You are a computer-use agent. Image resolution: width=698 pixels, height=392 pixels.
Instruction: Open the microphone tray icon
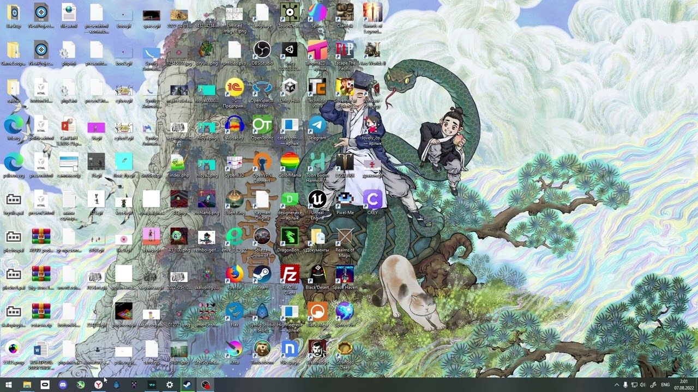tap(625, 385)
